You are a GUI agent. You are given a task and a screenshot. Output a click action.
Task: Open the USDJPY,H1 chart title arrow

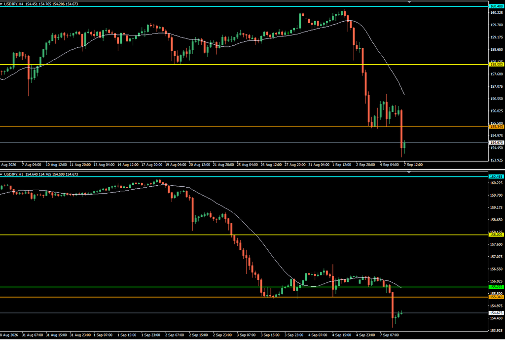[1, 174]
